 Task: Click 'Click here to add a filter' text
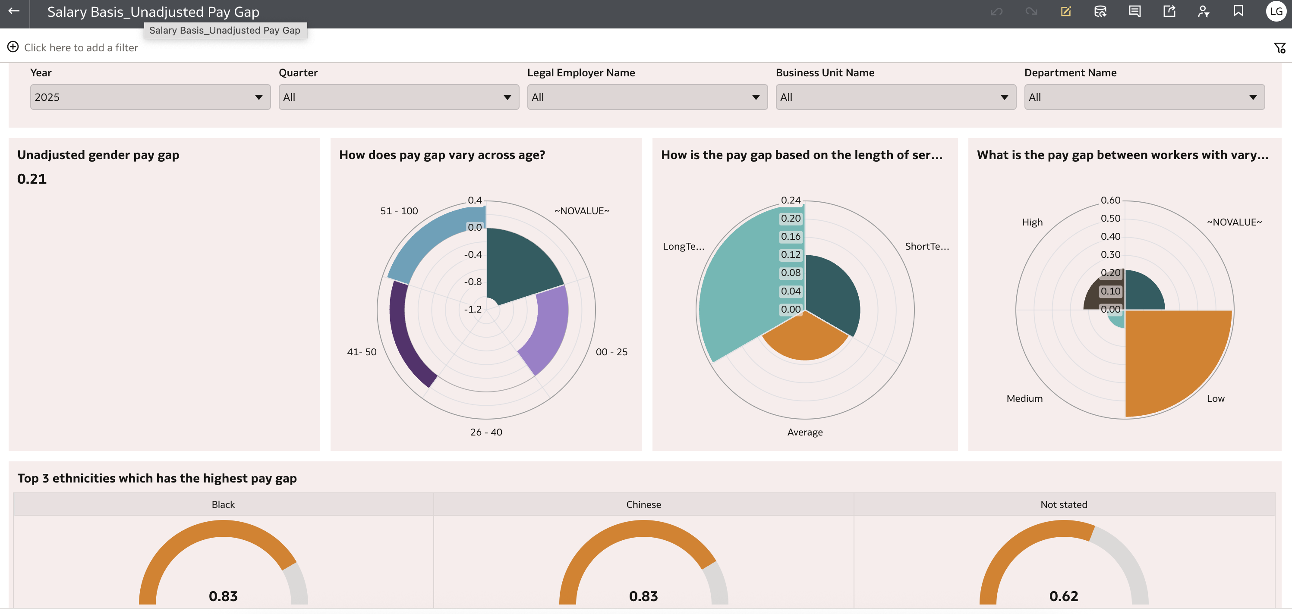81,47
